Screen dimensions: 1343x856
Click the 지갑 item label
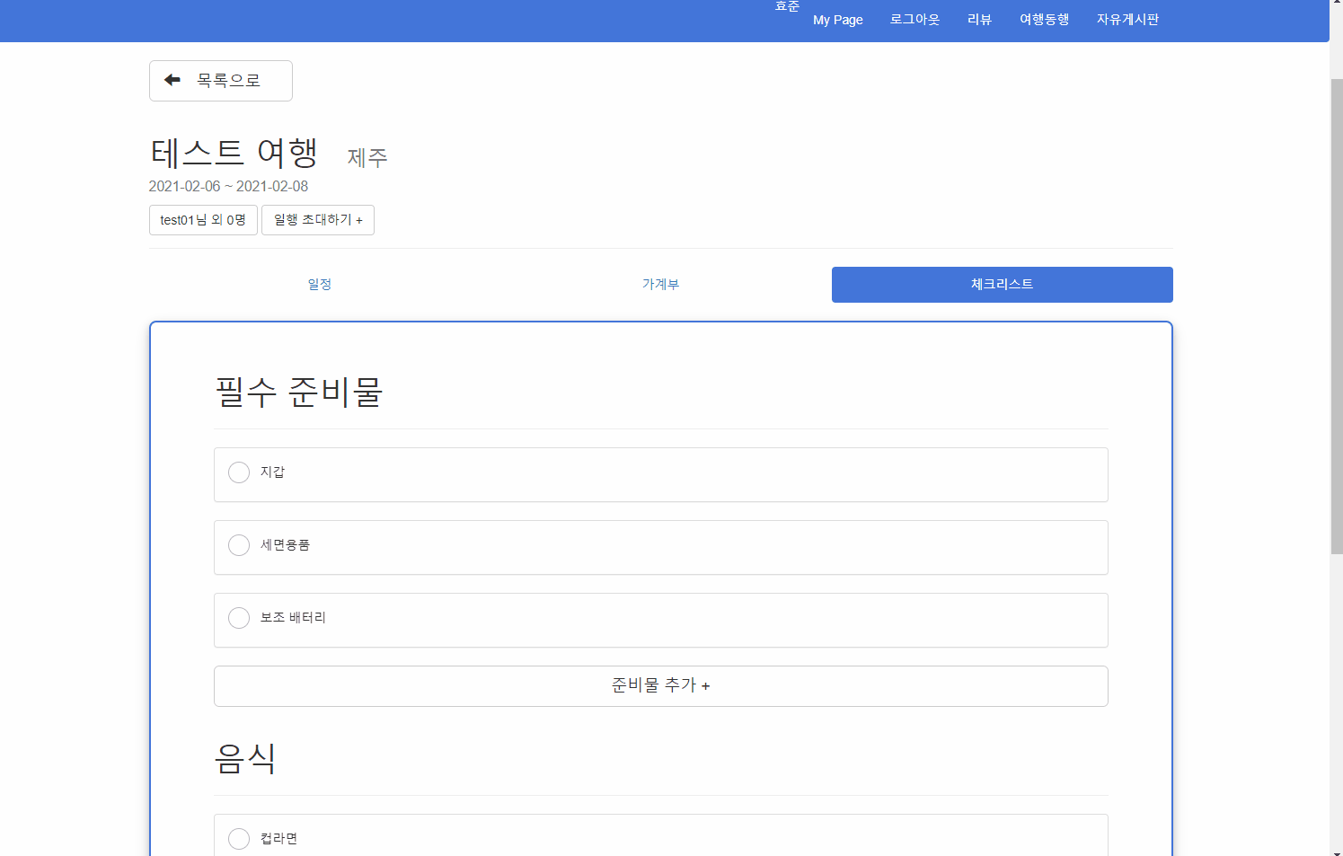[272, 472]
